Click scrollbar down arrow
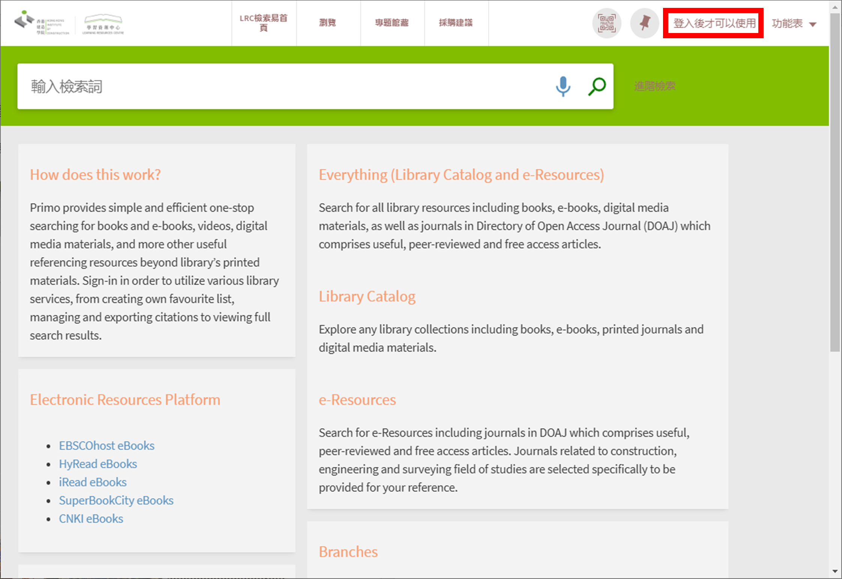 pyautogui.click(x=835, y=571)
